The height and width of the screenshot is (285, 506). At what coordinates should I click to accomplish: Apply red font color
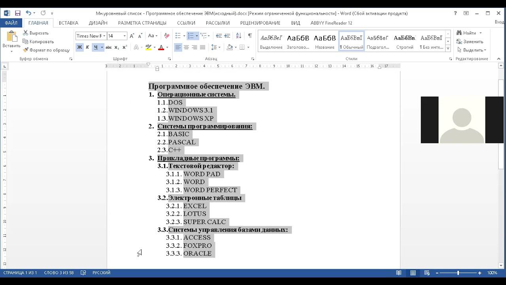161,47
